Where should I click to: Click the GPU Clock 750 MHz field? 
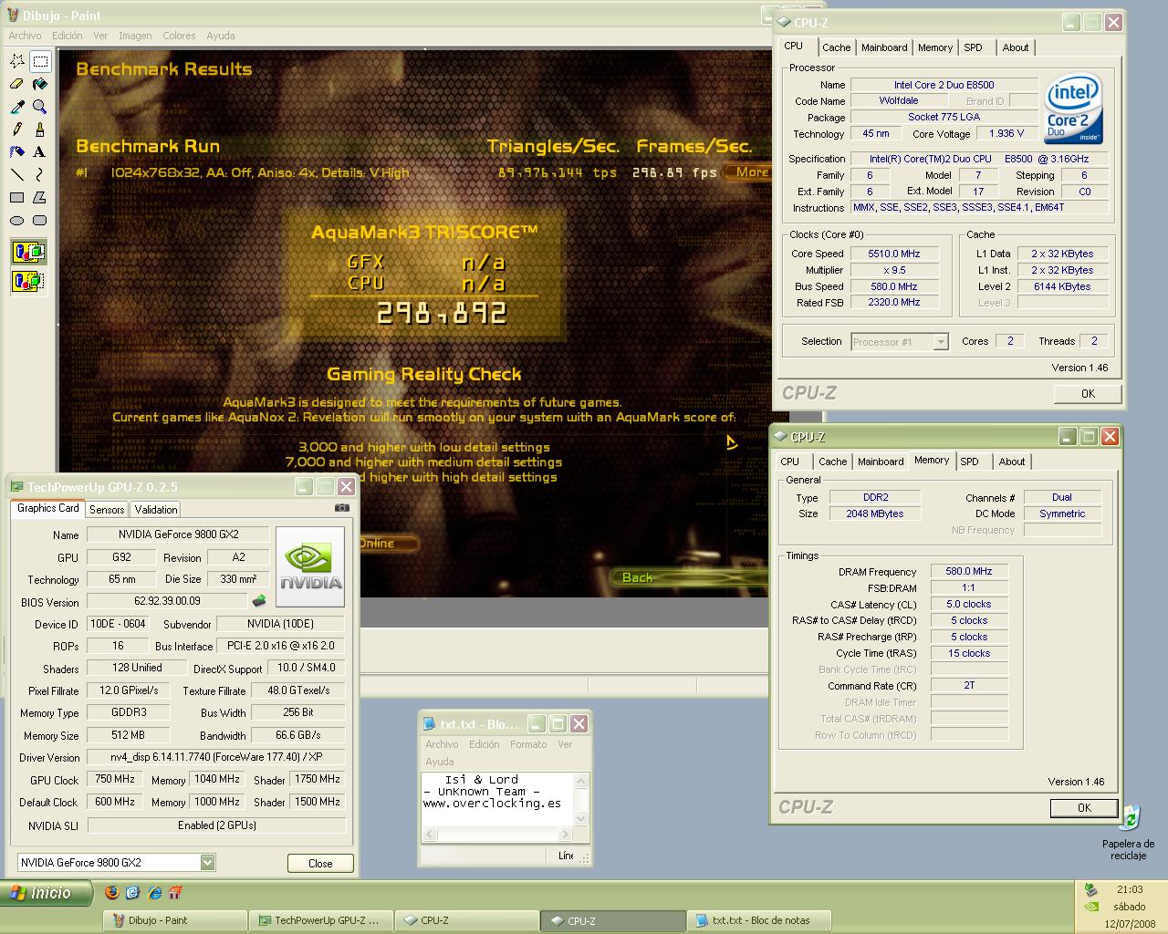click(116, 779)
